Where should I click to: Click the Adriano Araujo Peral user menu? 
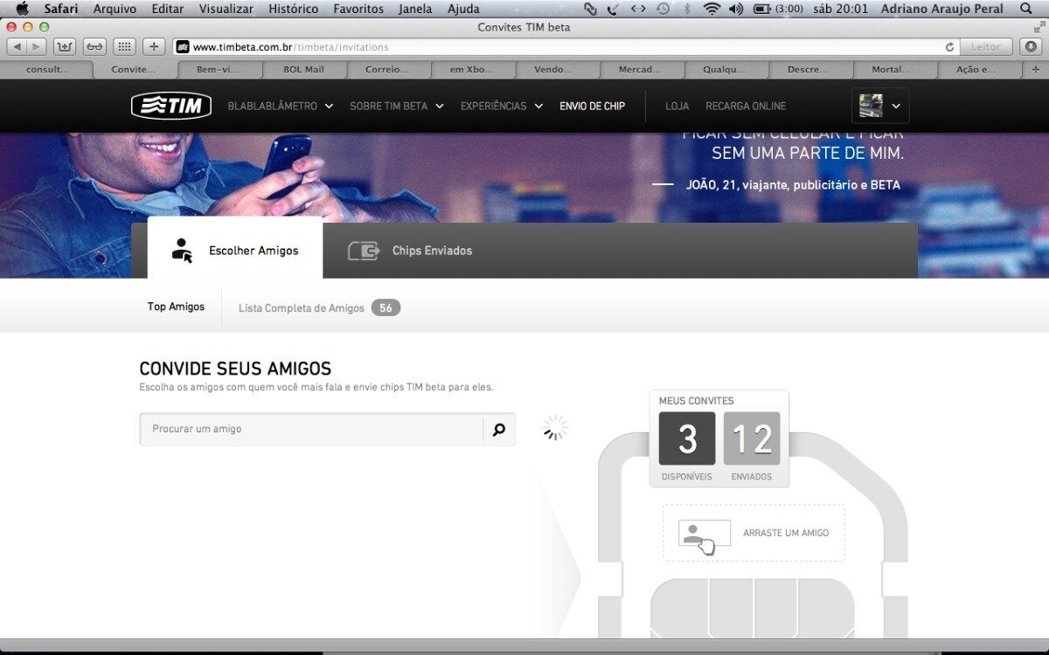pyautogui.click(x=944, y=9)
